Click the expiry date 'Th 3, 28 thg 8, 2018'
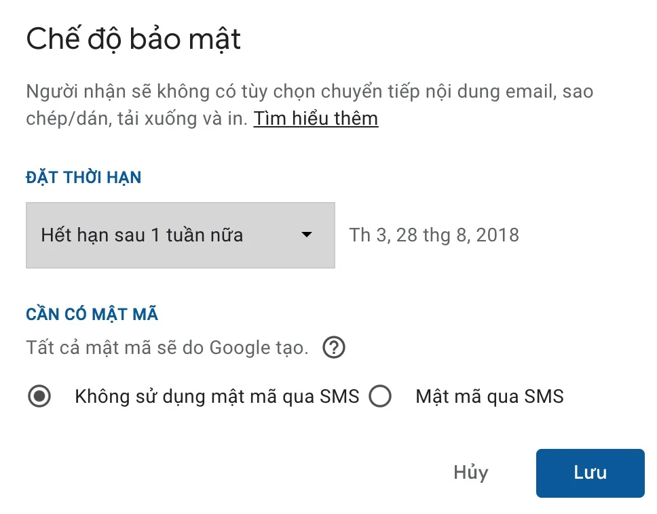 click(x=434, y=235)
